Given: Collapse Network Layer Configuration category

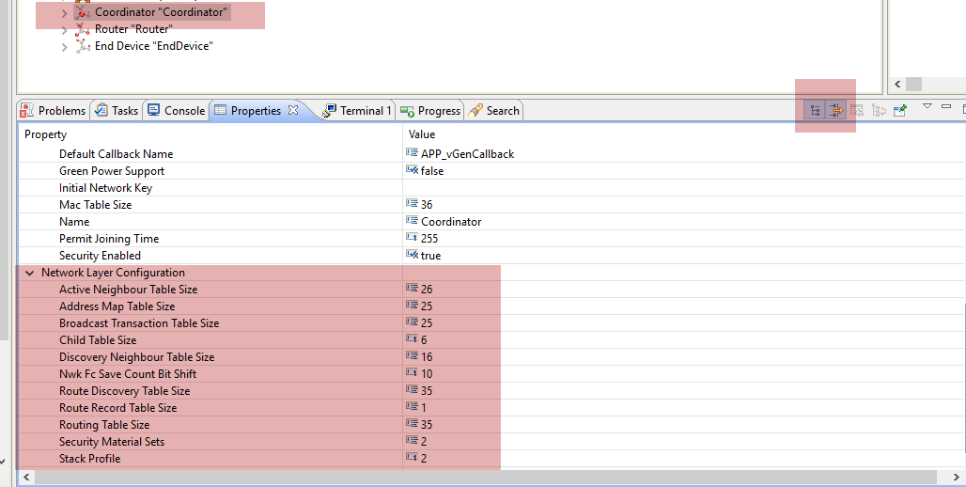Looking at the screenshot, I should (29, 273).
